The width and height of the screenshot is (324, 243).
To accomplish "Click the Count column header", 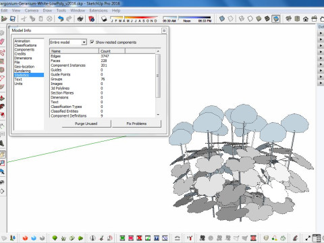I will click(x=112, y=51).
